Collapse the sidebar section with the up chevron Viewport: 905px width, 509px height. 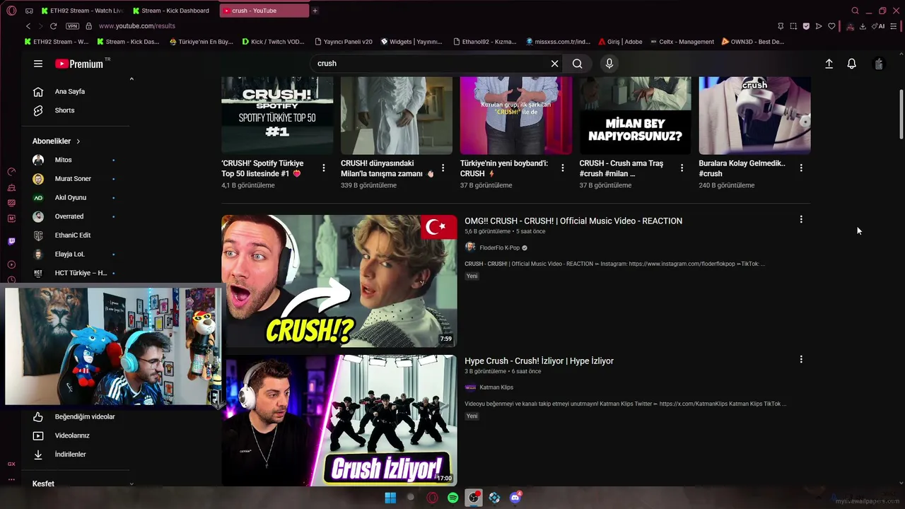coord(132,79)
